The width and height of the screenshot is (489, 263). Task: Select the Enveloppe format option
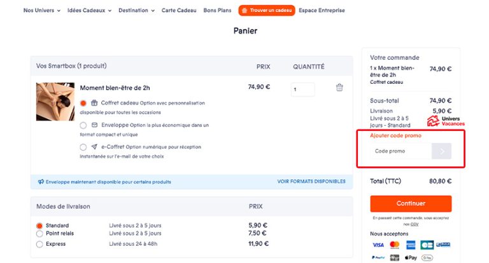point(83,125)
